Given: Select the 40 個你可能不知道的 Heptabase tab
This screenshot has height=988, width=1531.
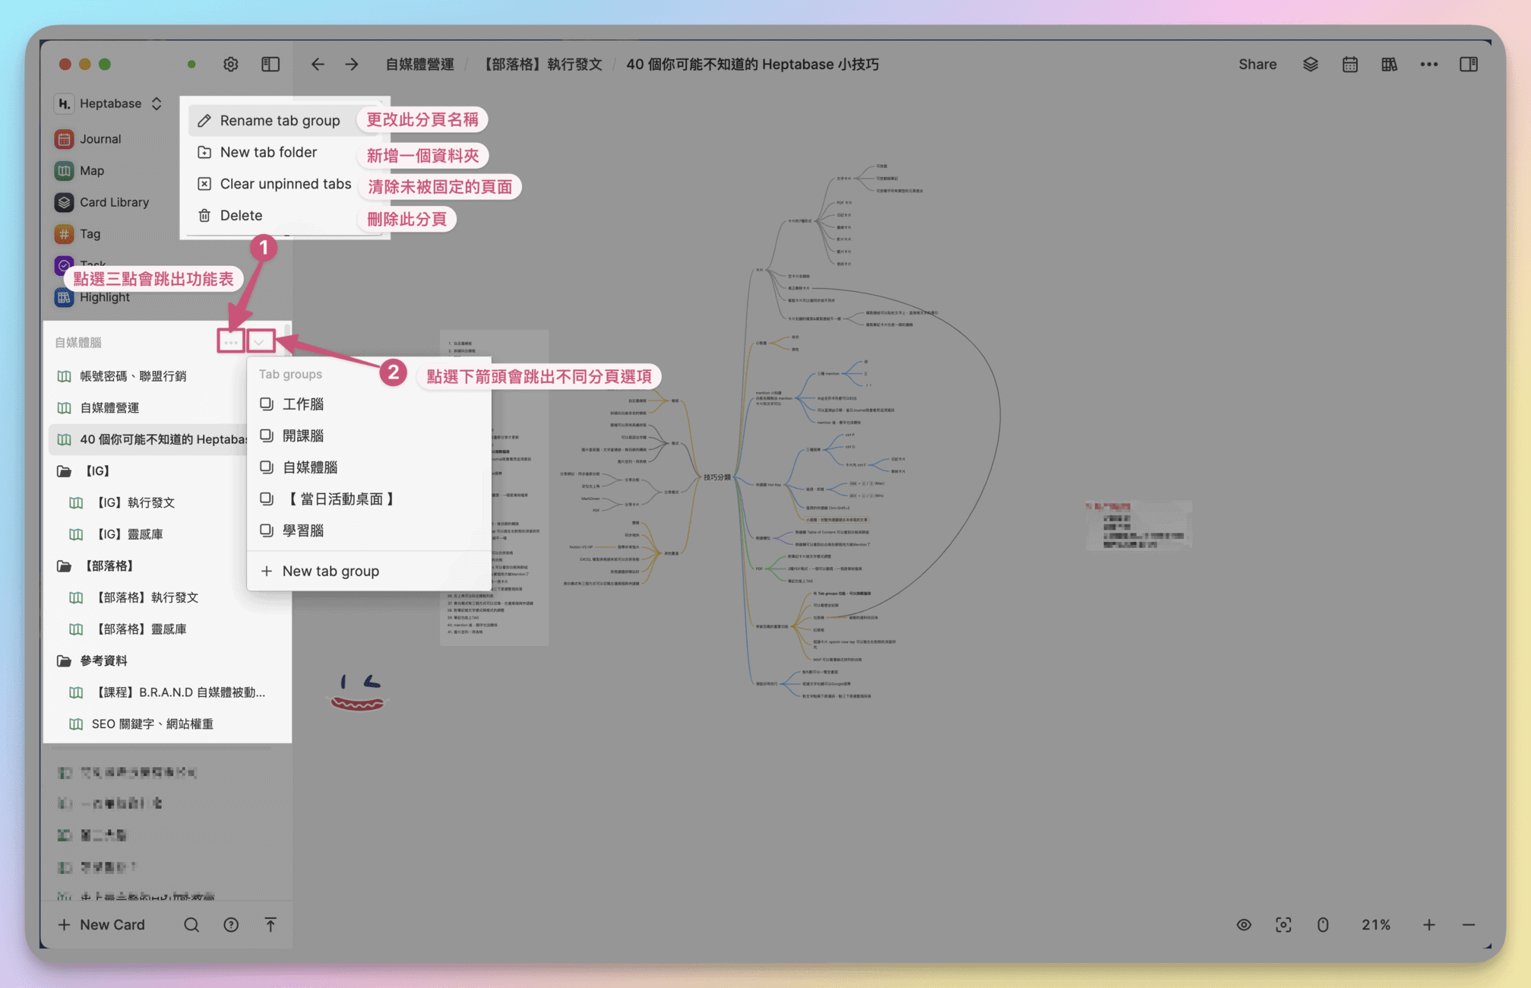Looking at the screenshot, I should coord(148,439).
